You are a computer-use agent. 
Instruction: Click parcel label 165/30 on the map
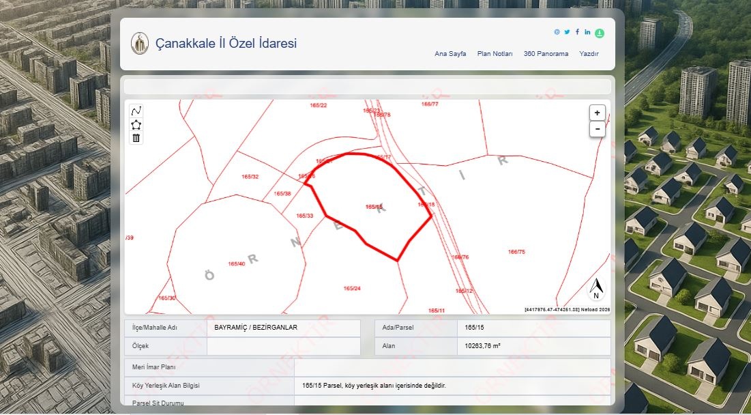point(166,298)
